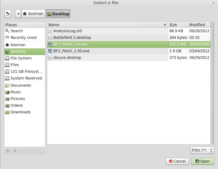Select the Desktop path bar button
The image size is (218, 169).
tap(58, 14)
